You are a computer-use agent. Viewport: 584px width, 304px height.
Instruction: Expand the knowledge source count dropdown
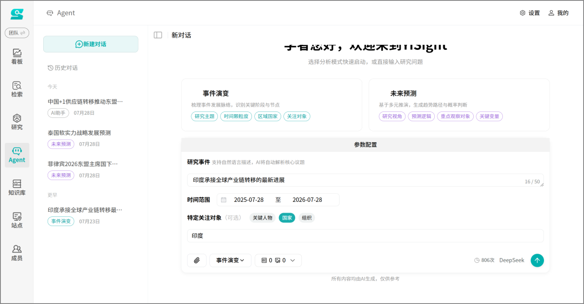pos(278,260)
